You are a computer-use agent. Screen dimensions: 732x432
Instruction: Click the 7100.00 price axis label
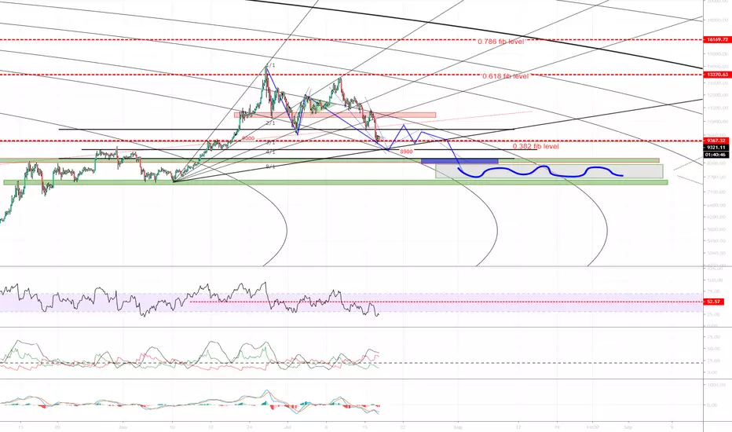716,192
